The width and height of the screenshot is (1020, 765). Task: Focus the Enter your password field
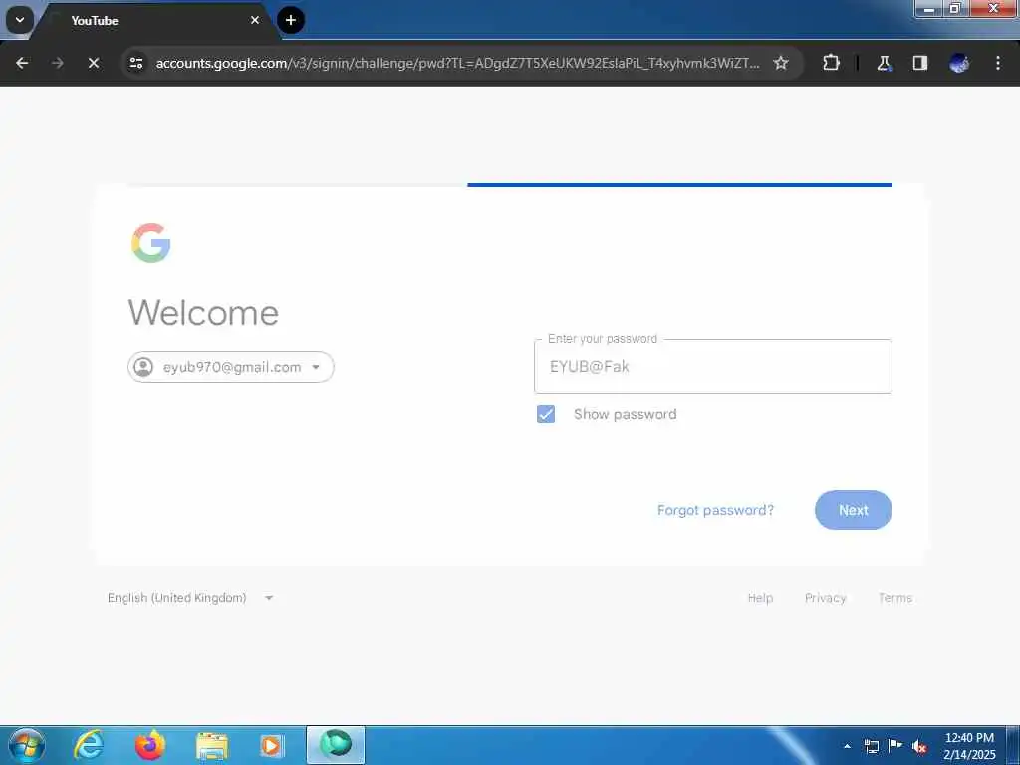pos(713,367)
